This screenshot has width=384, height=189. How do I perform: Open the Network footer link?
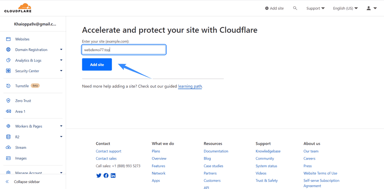pos(158,173)
